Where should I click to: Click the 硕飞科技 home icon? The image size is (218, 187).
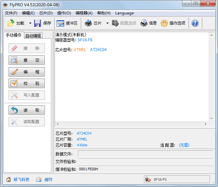click(9, 179)
